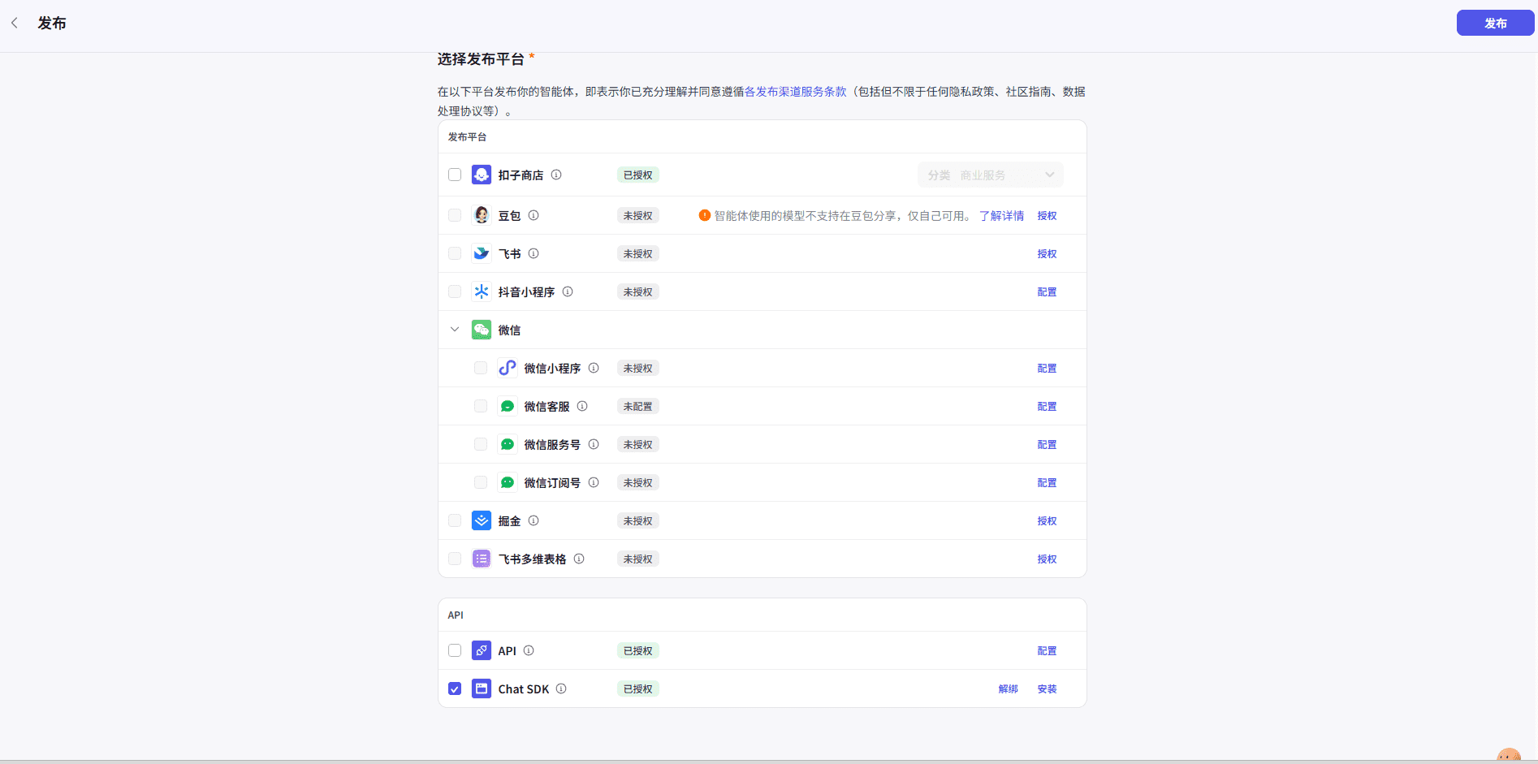Click 解绑 on the Chat SDK row
This screenshot has width=1538, height=764.
pos(1008,689)
